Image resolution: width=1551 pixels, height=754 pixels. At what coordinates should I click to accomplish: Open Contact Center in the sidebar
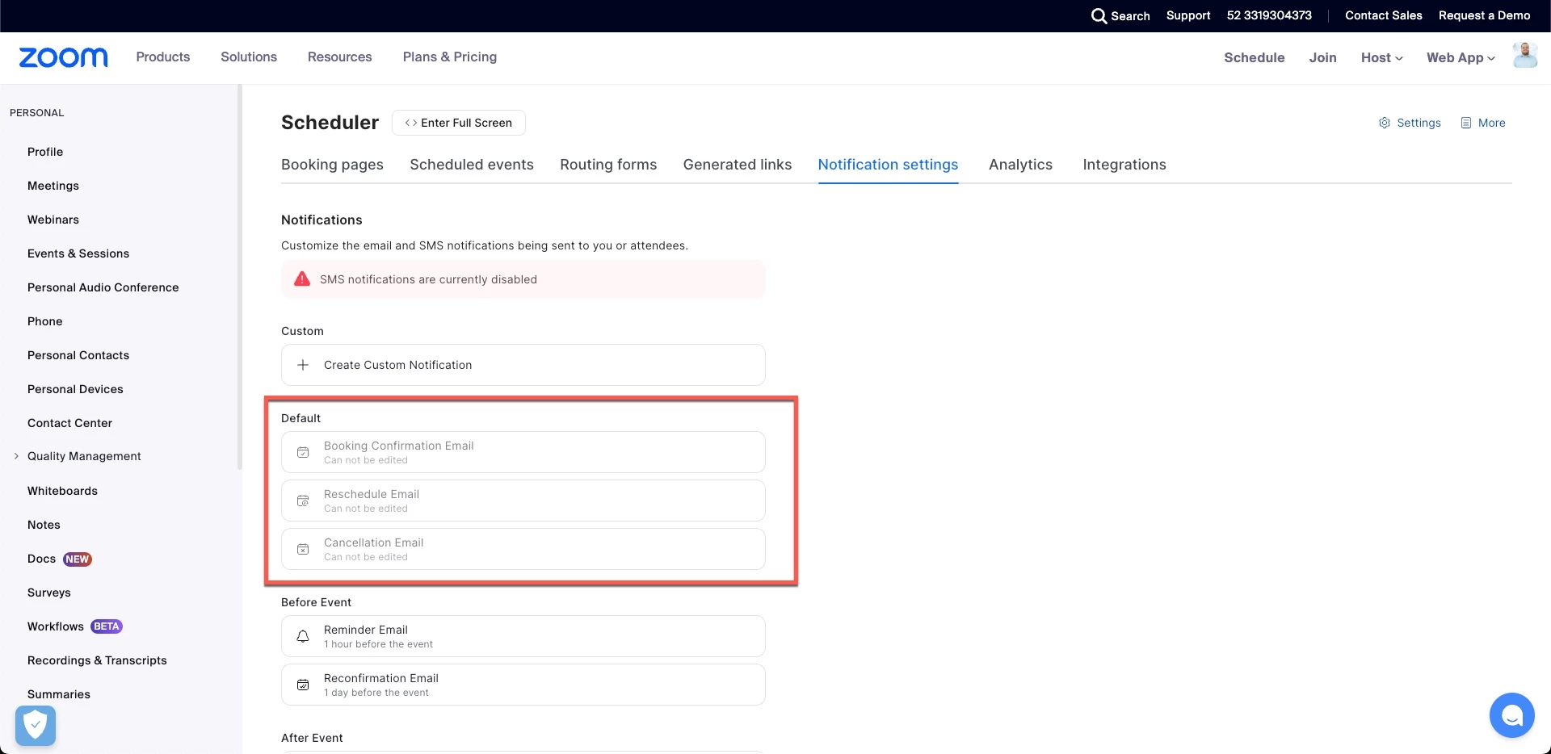[69, 423]
